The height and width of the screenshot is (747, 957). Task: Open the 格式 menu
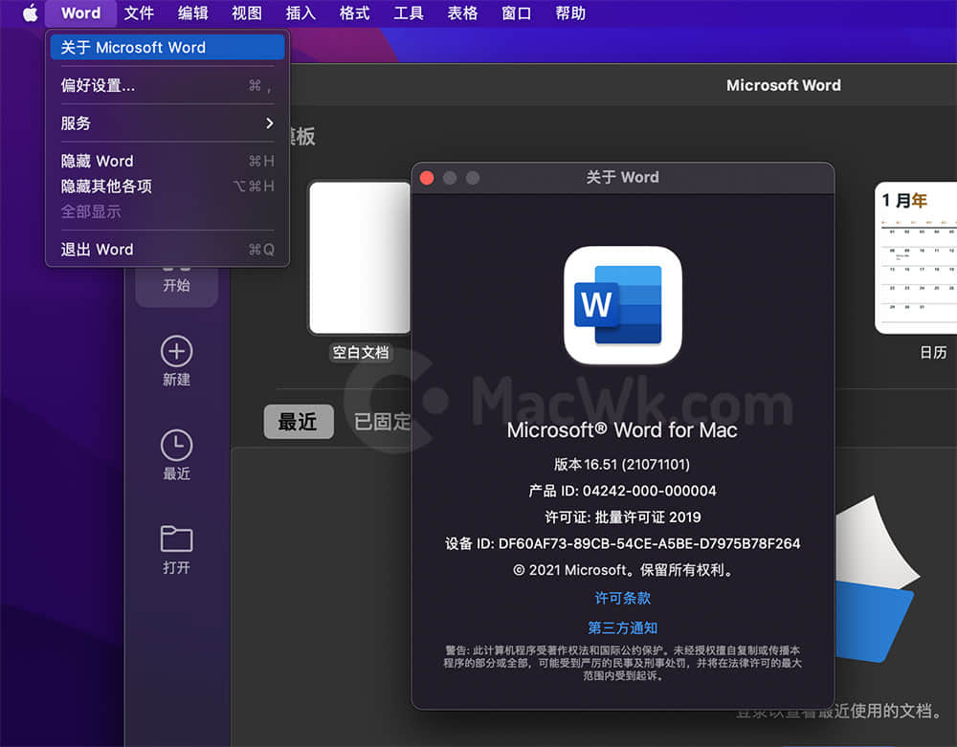click(355, 12)
